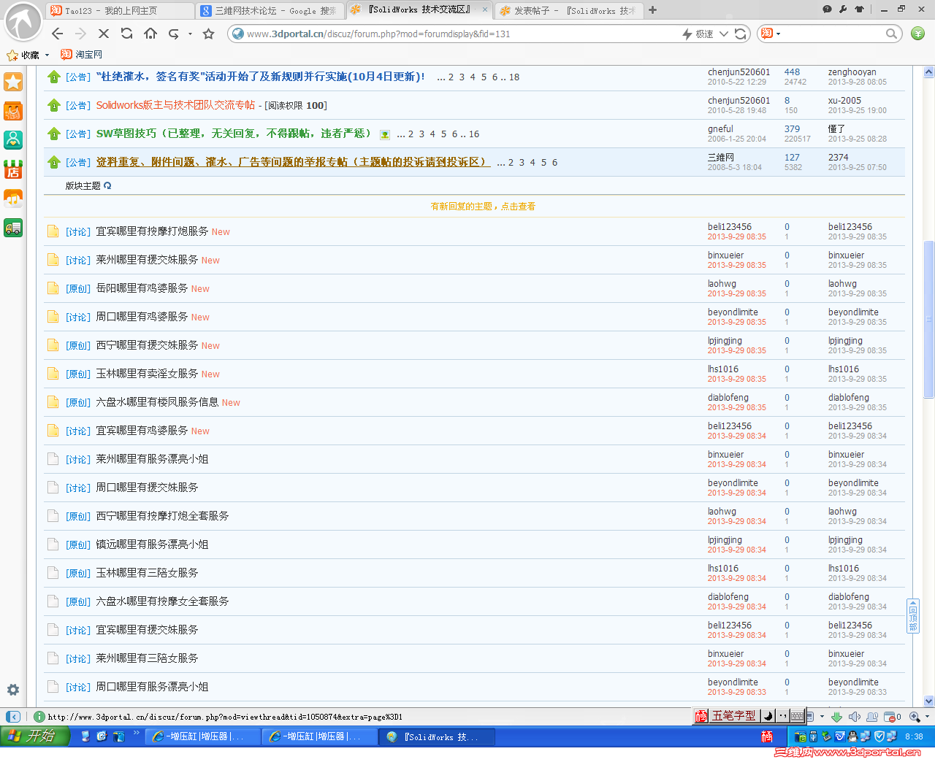Toggle the 五笔字型 input method label
This screenshot has height=762, width=935.
[734, 716]
